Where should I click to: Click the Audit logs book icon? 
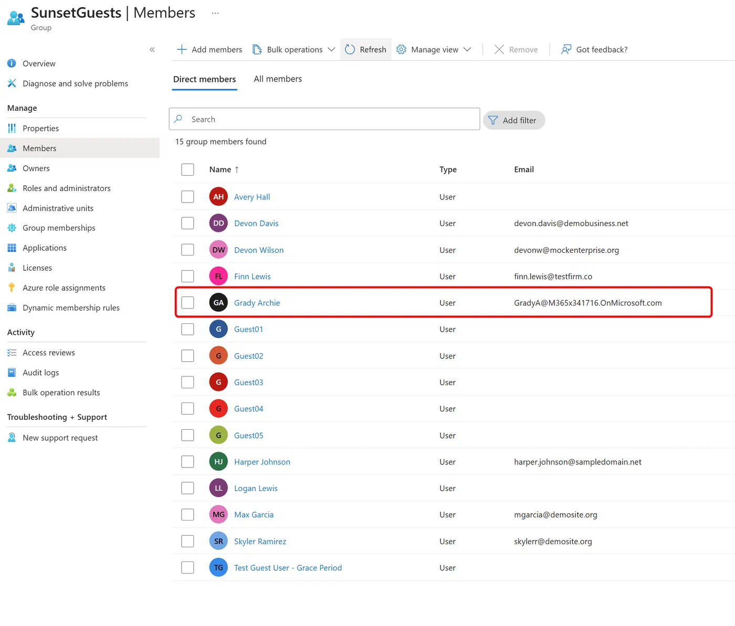[x=12, y=373]
